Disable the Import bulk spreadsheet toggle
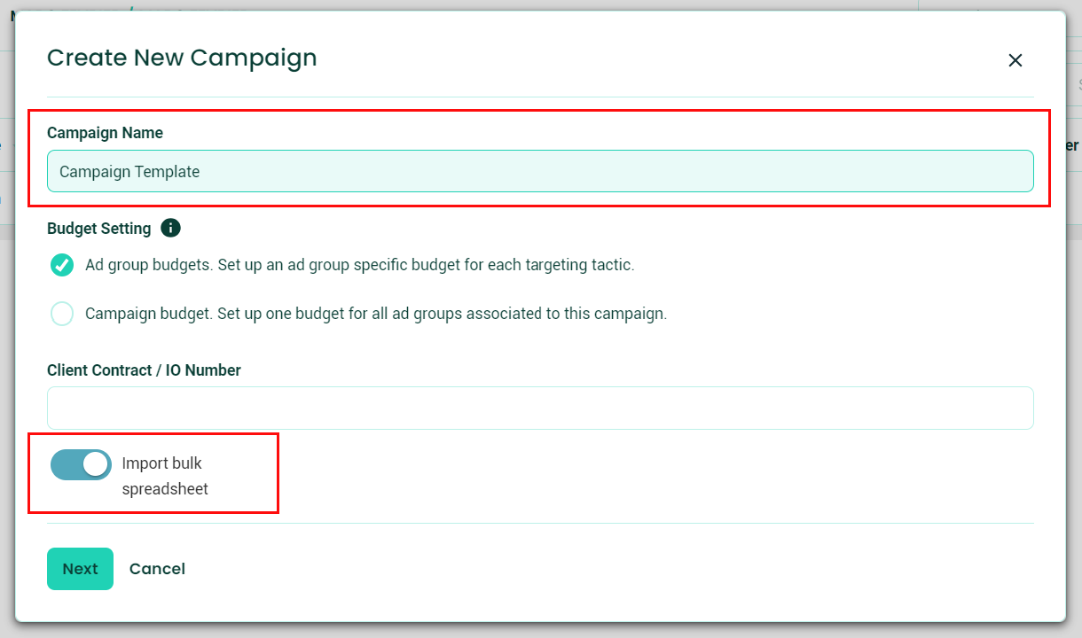This screenshot has width=1082, height=638. [x=80, y=464]
